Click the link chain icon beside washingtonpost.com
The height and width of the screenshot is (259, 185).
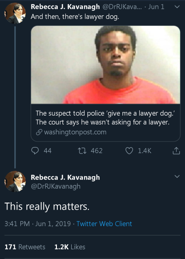point(39,132)
